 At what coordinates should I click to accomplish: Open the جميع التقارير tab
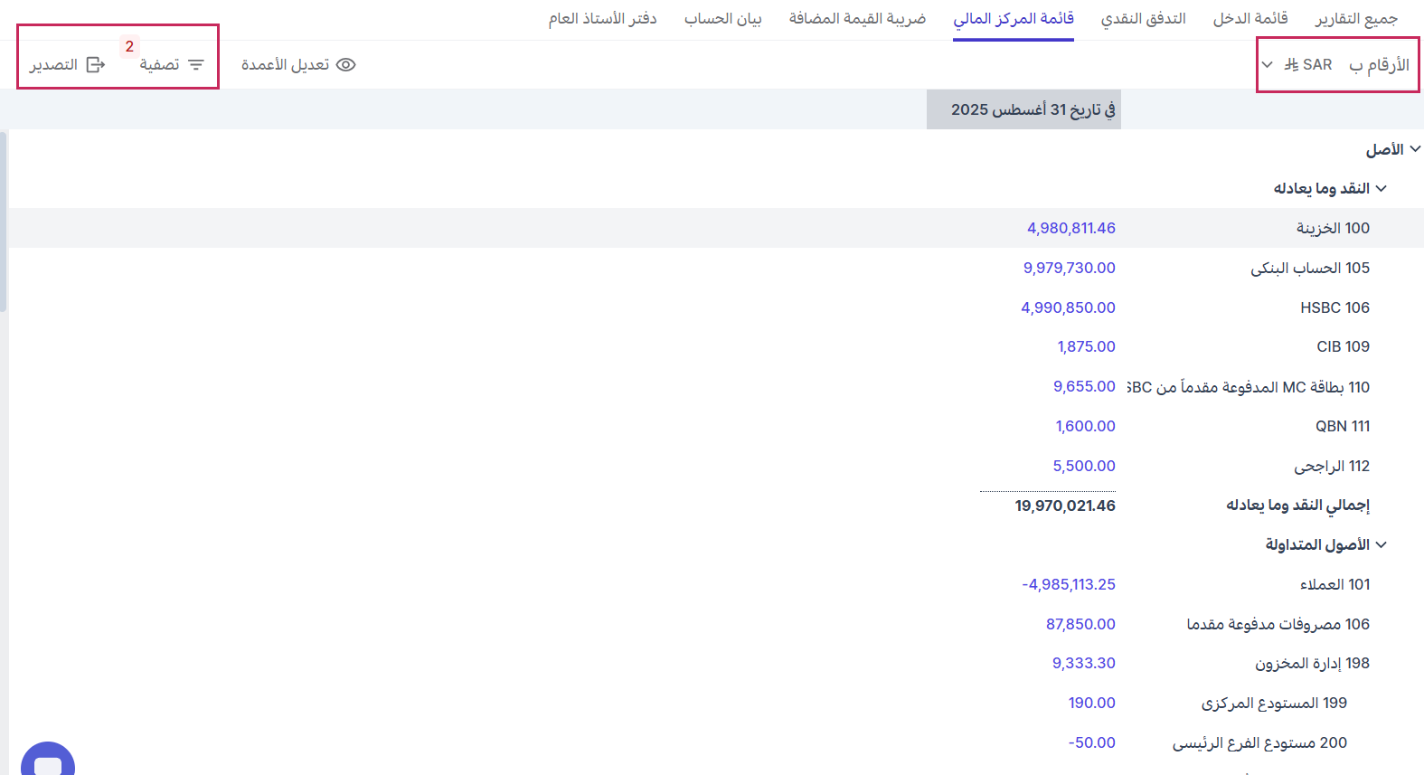click(1356, 19)
